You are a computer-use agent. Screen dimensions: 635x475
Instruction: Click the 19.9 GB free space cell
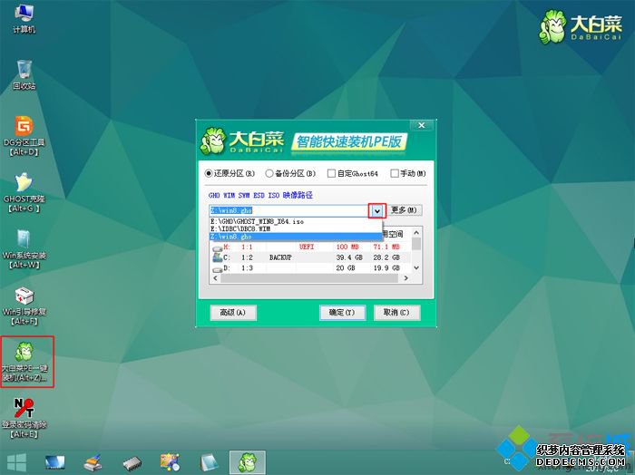click(386, 268)
